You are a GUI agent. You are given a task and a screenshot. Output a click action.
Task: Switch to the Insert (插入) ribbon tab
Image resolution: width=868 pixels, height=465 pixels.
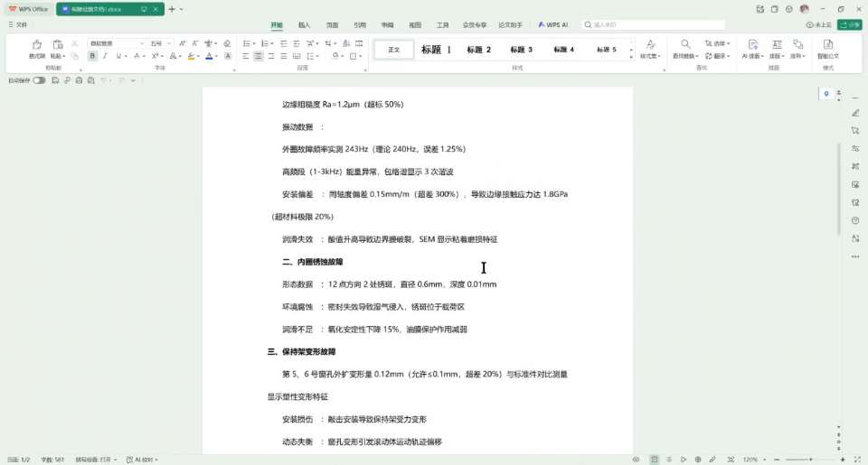tap(305, 25)
